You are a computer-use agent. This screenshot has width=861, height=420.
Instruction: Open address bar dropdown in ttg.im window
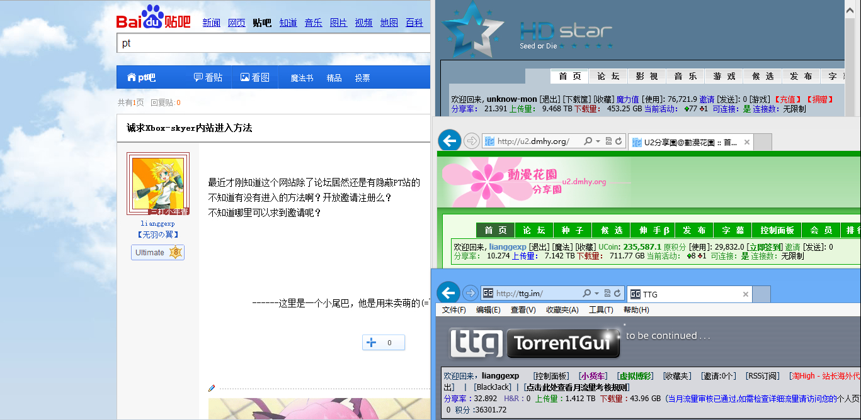tap(596, 294)
